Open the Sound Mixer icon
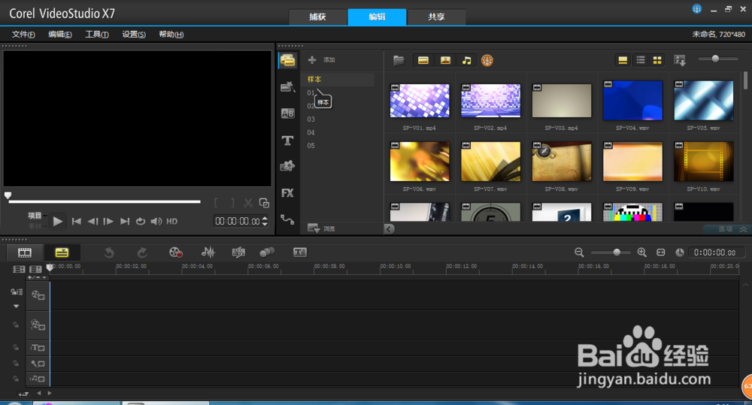The height and width of the screenshot is (405, 752). [x=208, y=252]
